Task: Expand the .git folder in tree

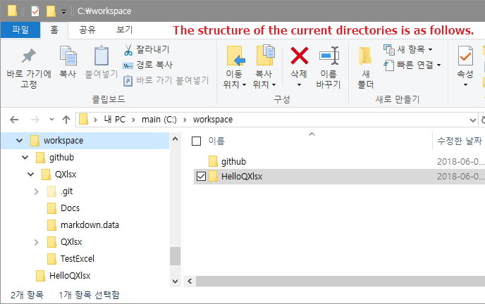Action: coord(37,191)
